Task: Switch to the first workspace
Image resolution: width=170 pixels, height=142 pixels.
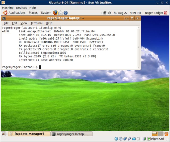Action: 155,134
